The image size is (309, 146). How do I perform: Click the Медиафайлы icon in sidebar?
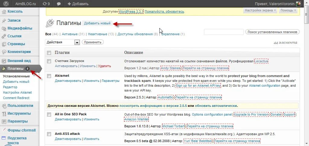coord(4,29)
